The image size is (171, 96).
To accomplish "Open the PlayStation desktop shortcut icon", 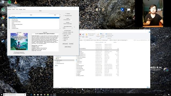I will click(122, 10).
